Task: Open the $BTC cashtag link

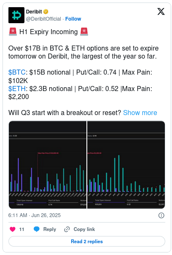Action: click(17, 72)
